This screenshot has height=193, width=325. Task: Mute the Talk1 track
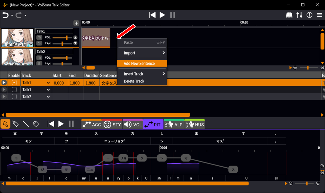point(39,37)
